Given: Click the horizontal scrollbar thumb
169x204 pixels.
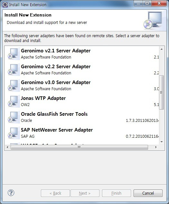Looking at the screenshot, I should (79, 147).
